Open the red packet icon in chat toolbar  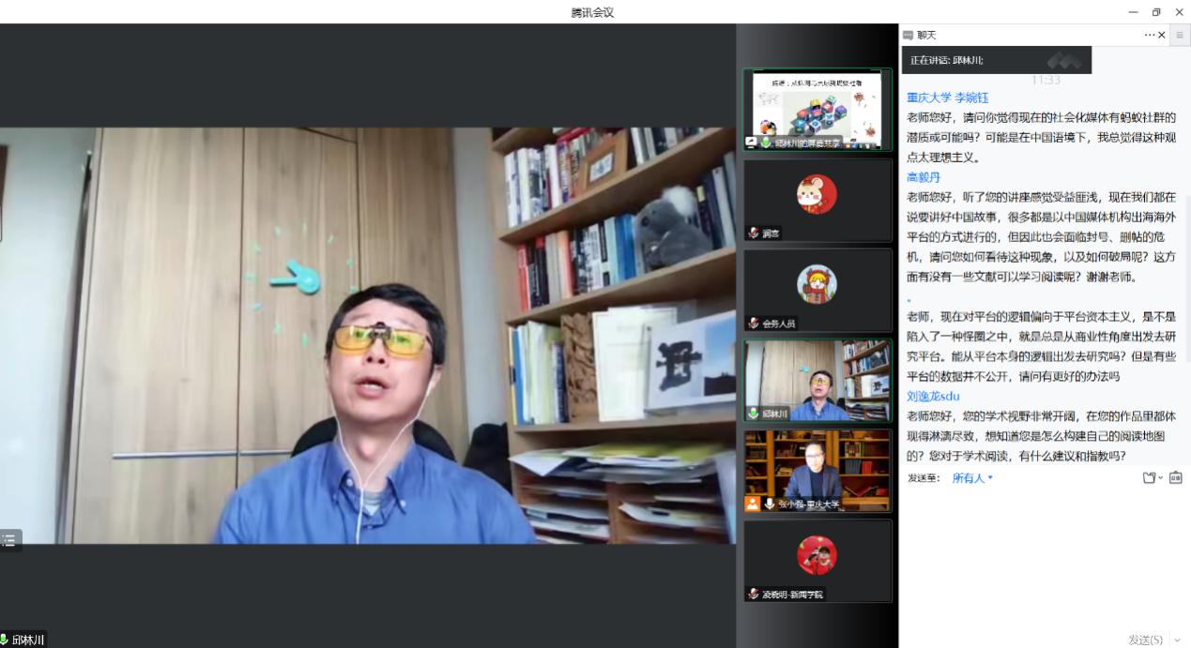point(1175,478)
